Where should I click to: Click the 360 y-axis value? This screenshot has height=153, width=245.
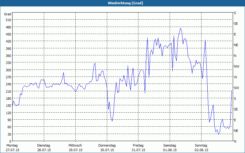coord(9,56)
